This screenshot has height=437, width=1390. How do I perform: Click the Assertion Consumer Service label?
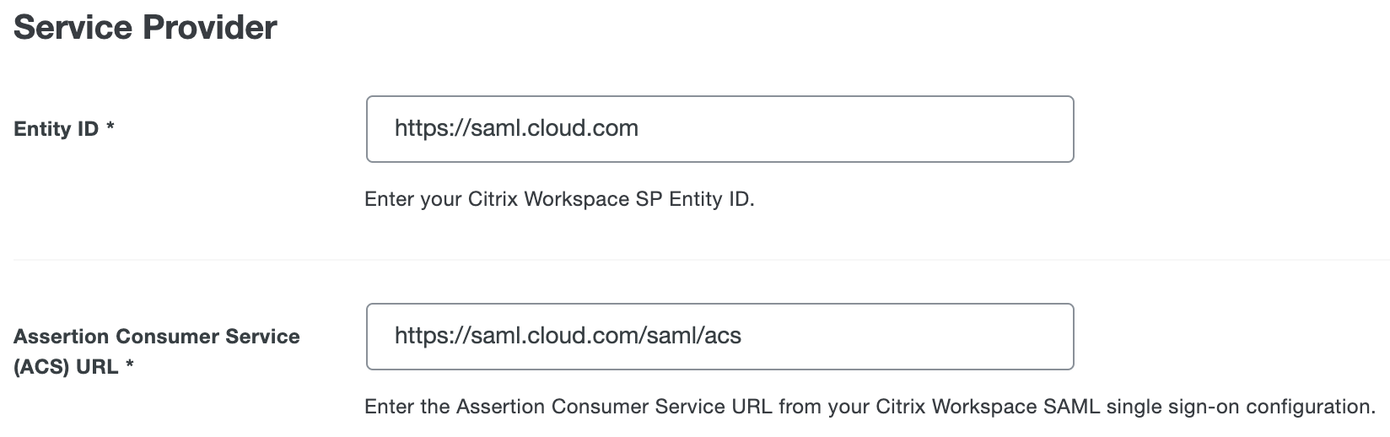point(157,337)
